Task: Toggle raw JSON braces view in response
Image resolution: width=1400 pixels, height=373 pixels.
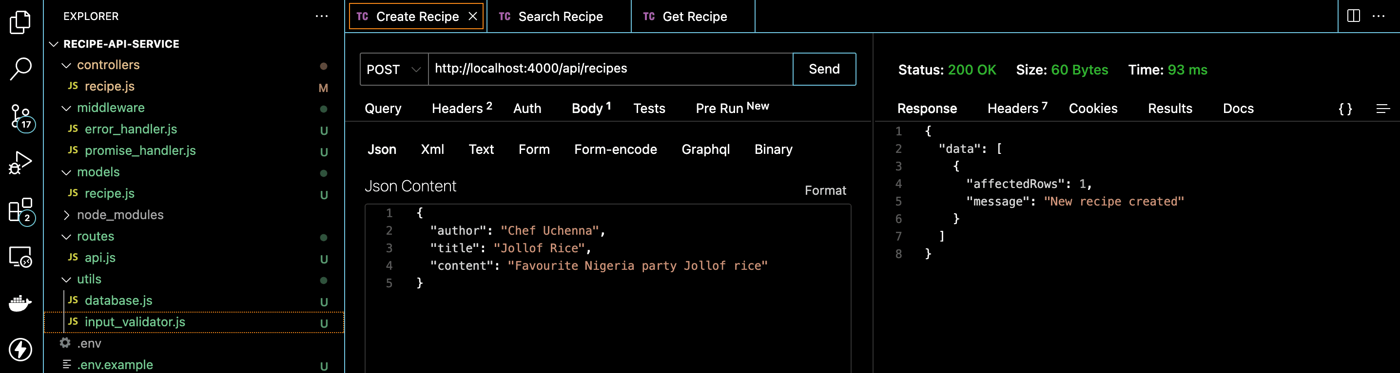Action: [x=1345, y=109]
